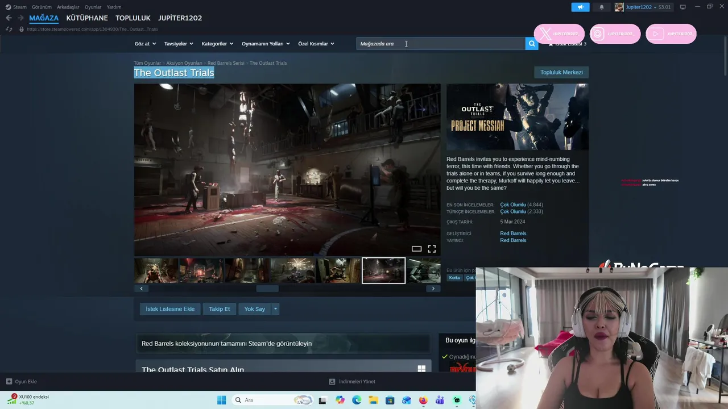
Task: Focus the Mağazada ara search field
Action: (441, 44)
